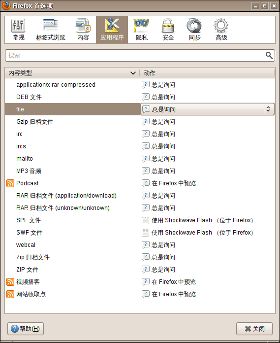The image size is (280, 343).
Task: Select the 应用程序 applications tab
Action: tap(112, 30)
